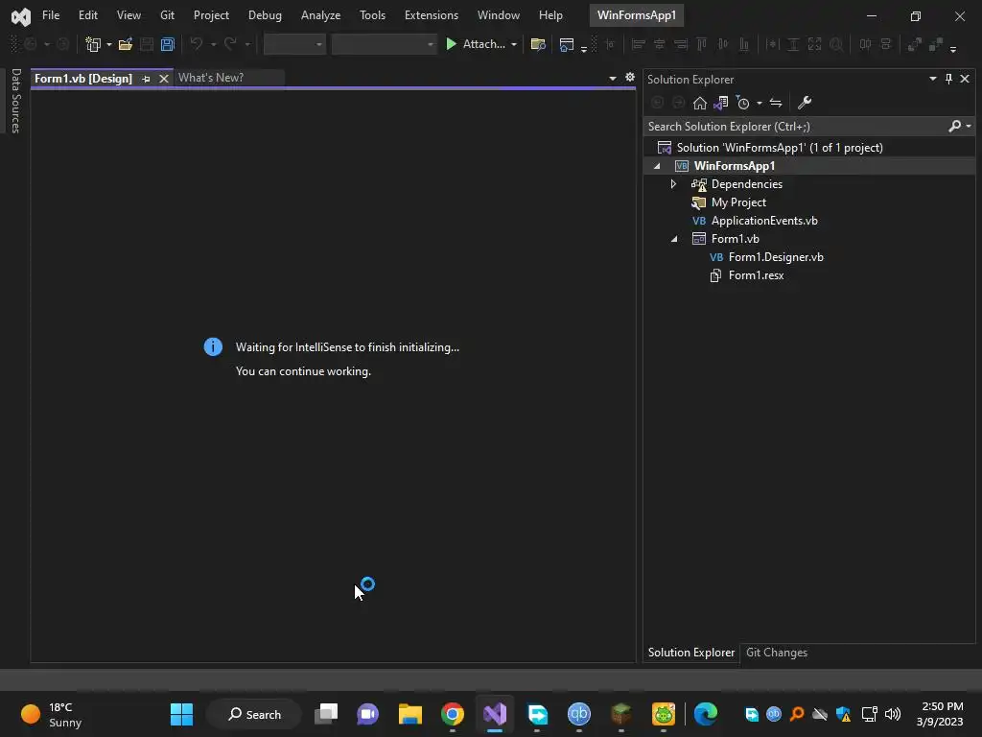Open Google Chrome from the taskbar
The image size is (982, 737).
[x=453, y=714]
